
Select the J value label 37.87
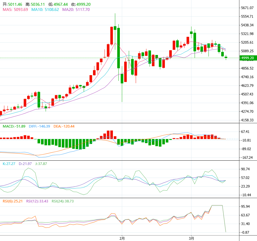pos(40,164)
